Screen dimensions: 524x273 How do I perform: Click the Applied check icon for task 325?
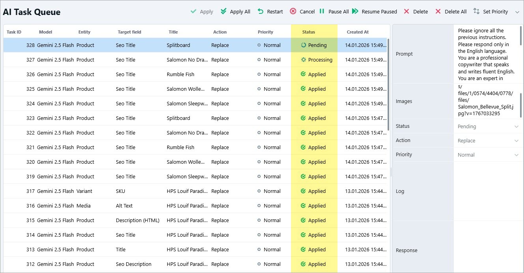303,89
